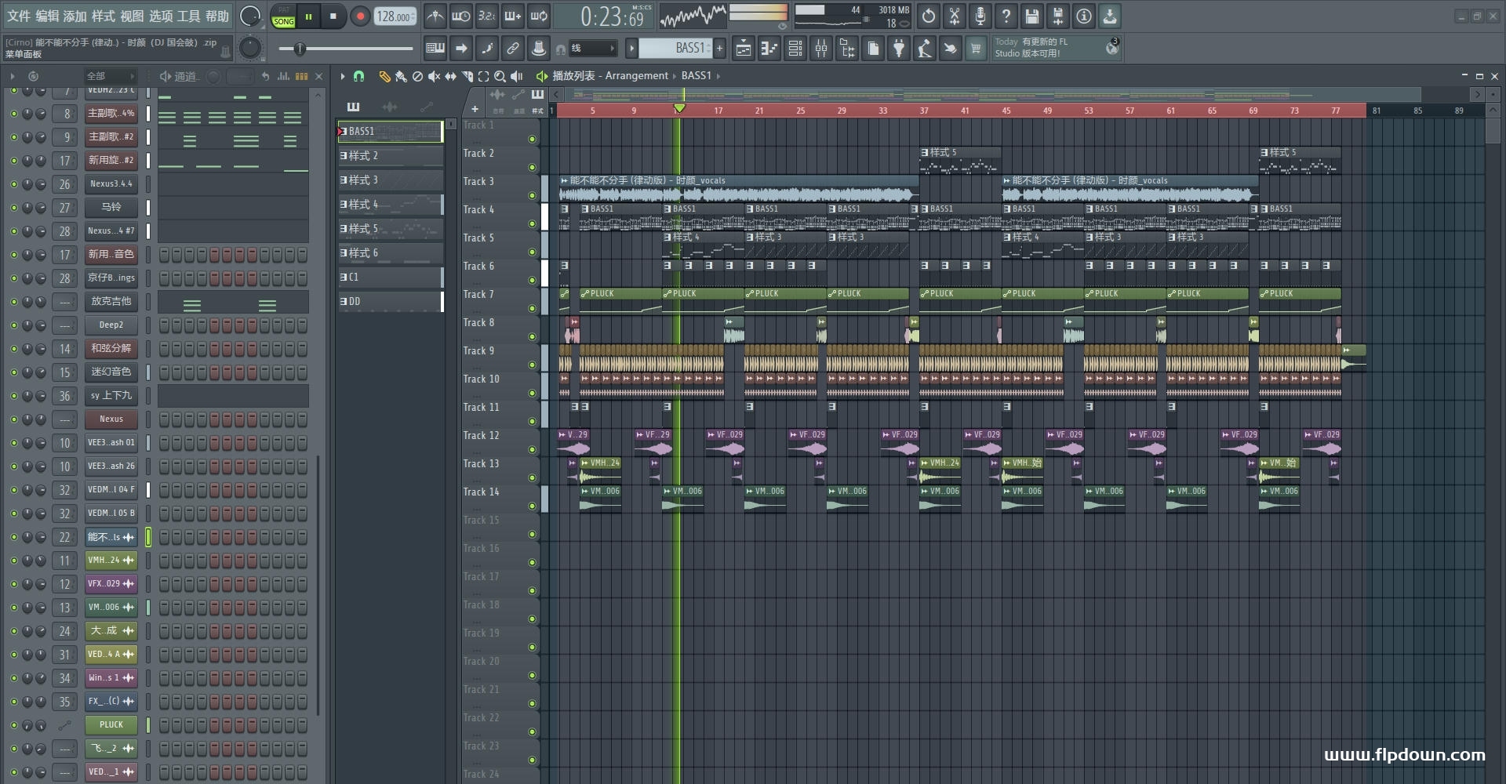This screenshot has width=1506, height=784.
Task: Toggle the SONG/PAT mode switch
Action: [283, 16]
